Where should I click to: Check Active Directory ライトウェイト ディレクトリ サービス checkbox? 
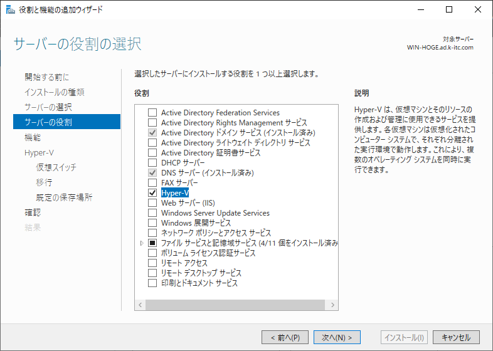click(x=152, y=143)
